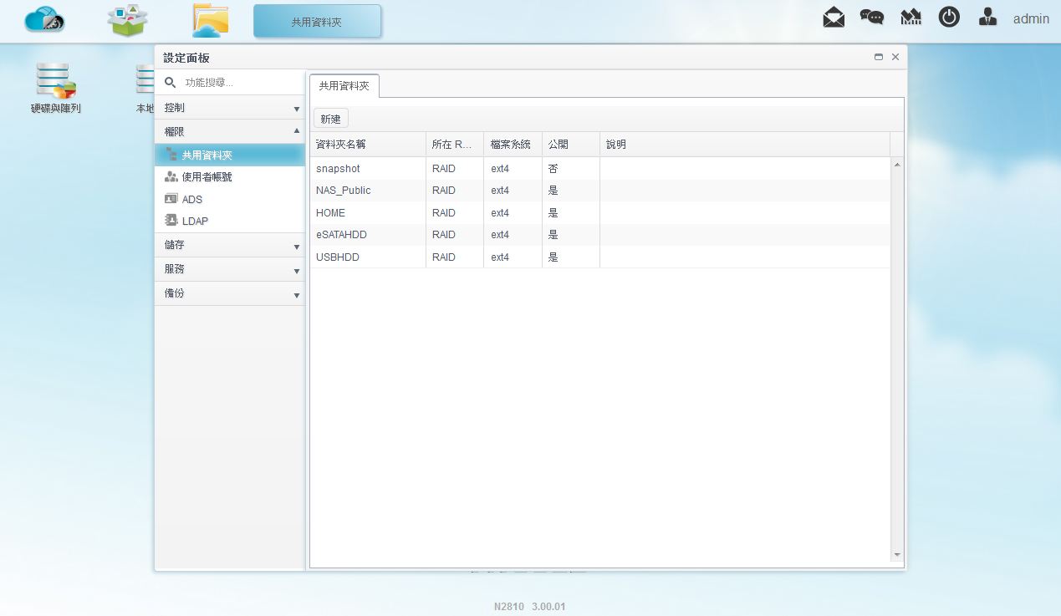Select the USBHDD folder row
The image size is (1061, 616).
(599, 257)
